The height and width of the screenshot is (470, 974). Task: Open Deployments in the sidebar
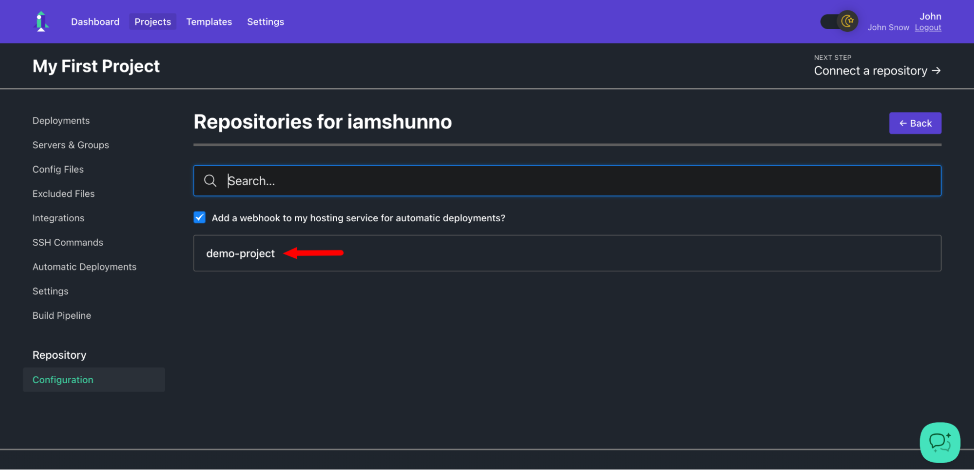click(61, 120)
